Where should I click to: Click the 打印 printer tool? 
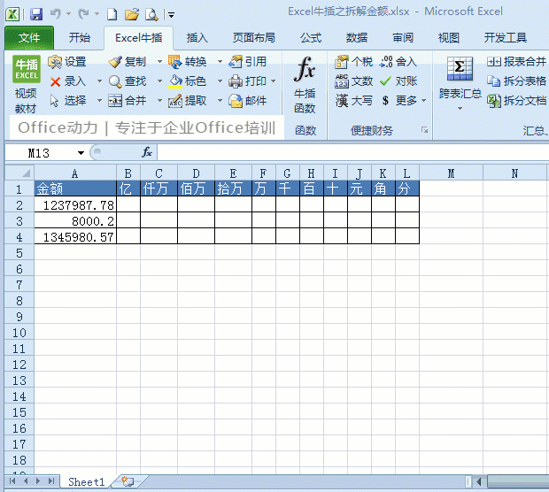pyautogui.click(x=248, y=81)
